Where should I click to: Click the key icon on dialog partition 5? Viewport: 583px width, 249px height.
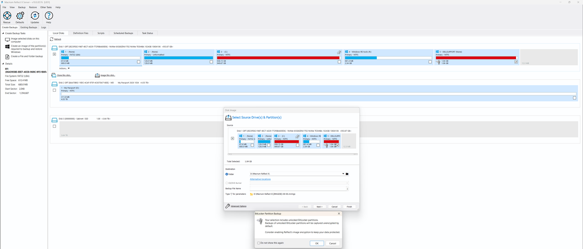click(x=326, y=145)
